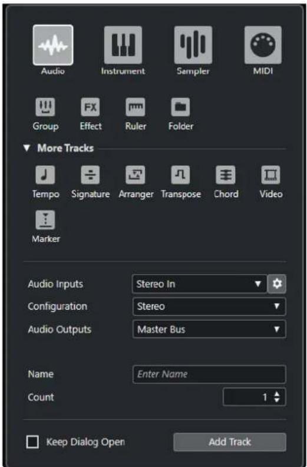307x467 pixels.
Task: Open audio connections settings gear
Action: tap(277, 284)
